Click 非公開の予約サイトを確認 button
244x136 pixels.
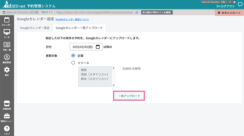pyautogui.click(x=157, y=12)
